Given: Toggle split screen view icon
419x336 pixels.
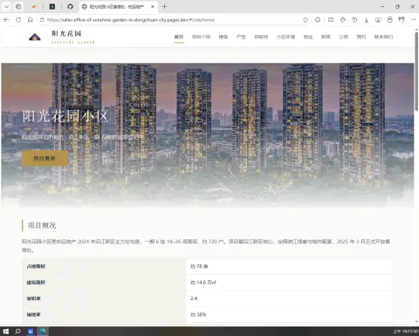Looking at the screenshot, I should coord(331,20).
